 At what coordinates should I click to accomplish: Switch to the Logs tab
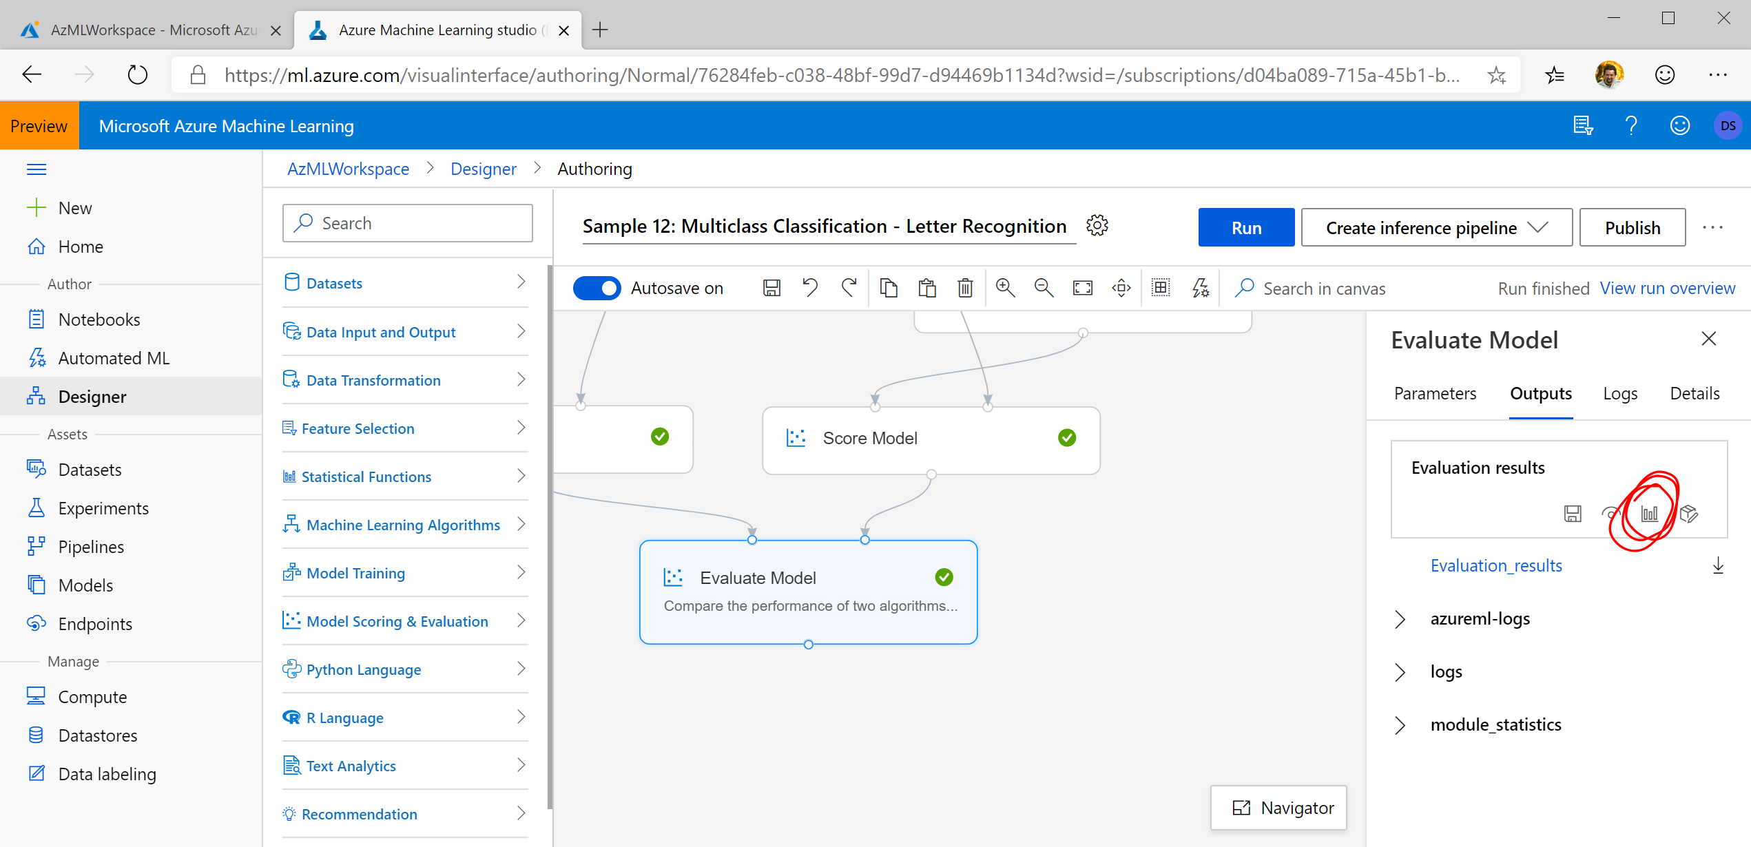pos(1619,394)
